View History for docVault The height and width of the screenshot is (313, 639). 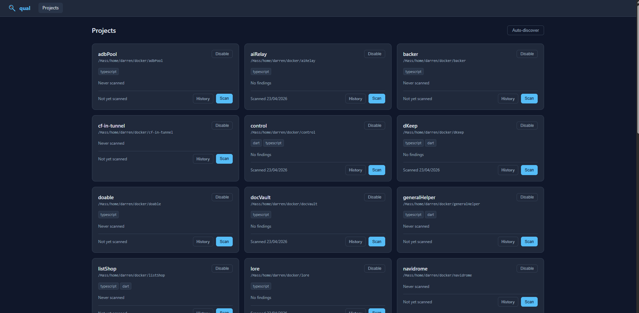click(355, 241)
